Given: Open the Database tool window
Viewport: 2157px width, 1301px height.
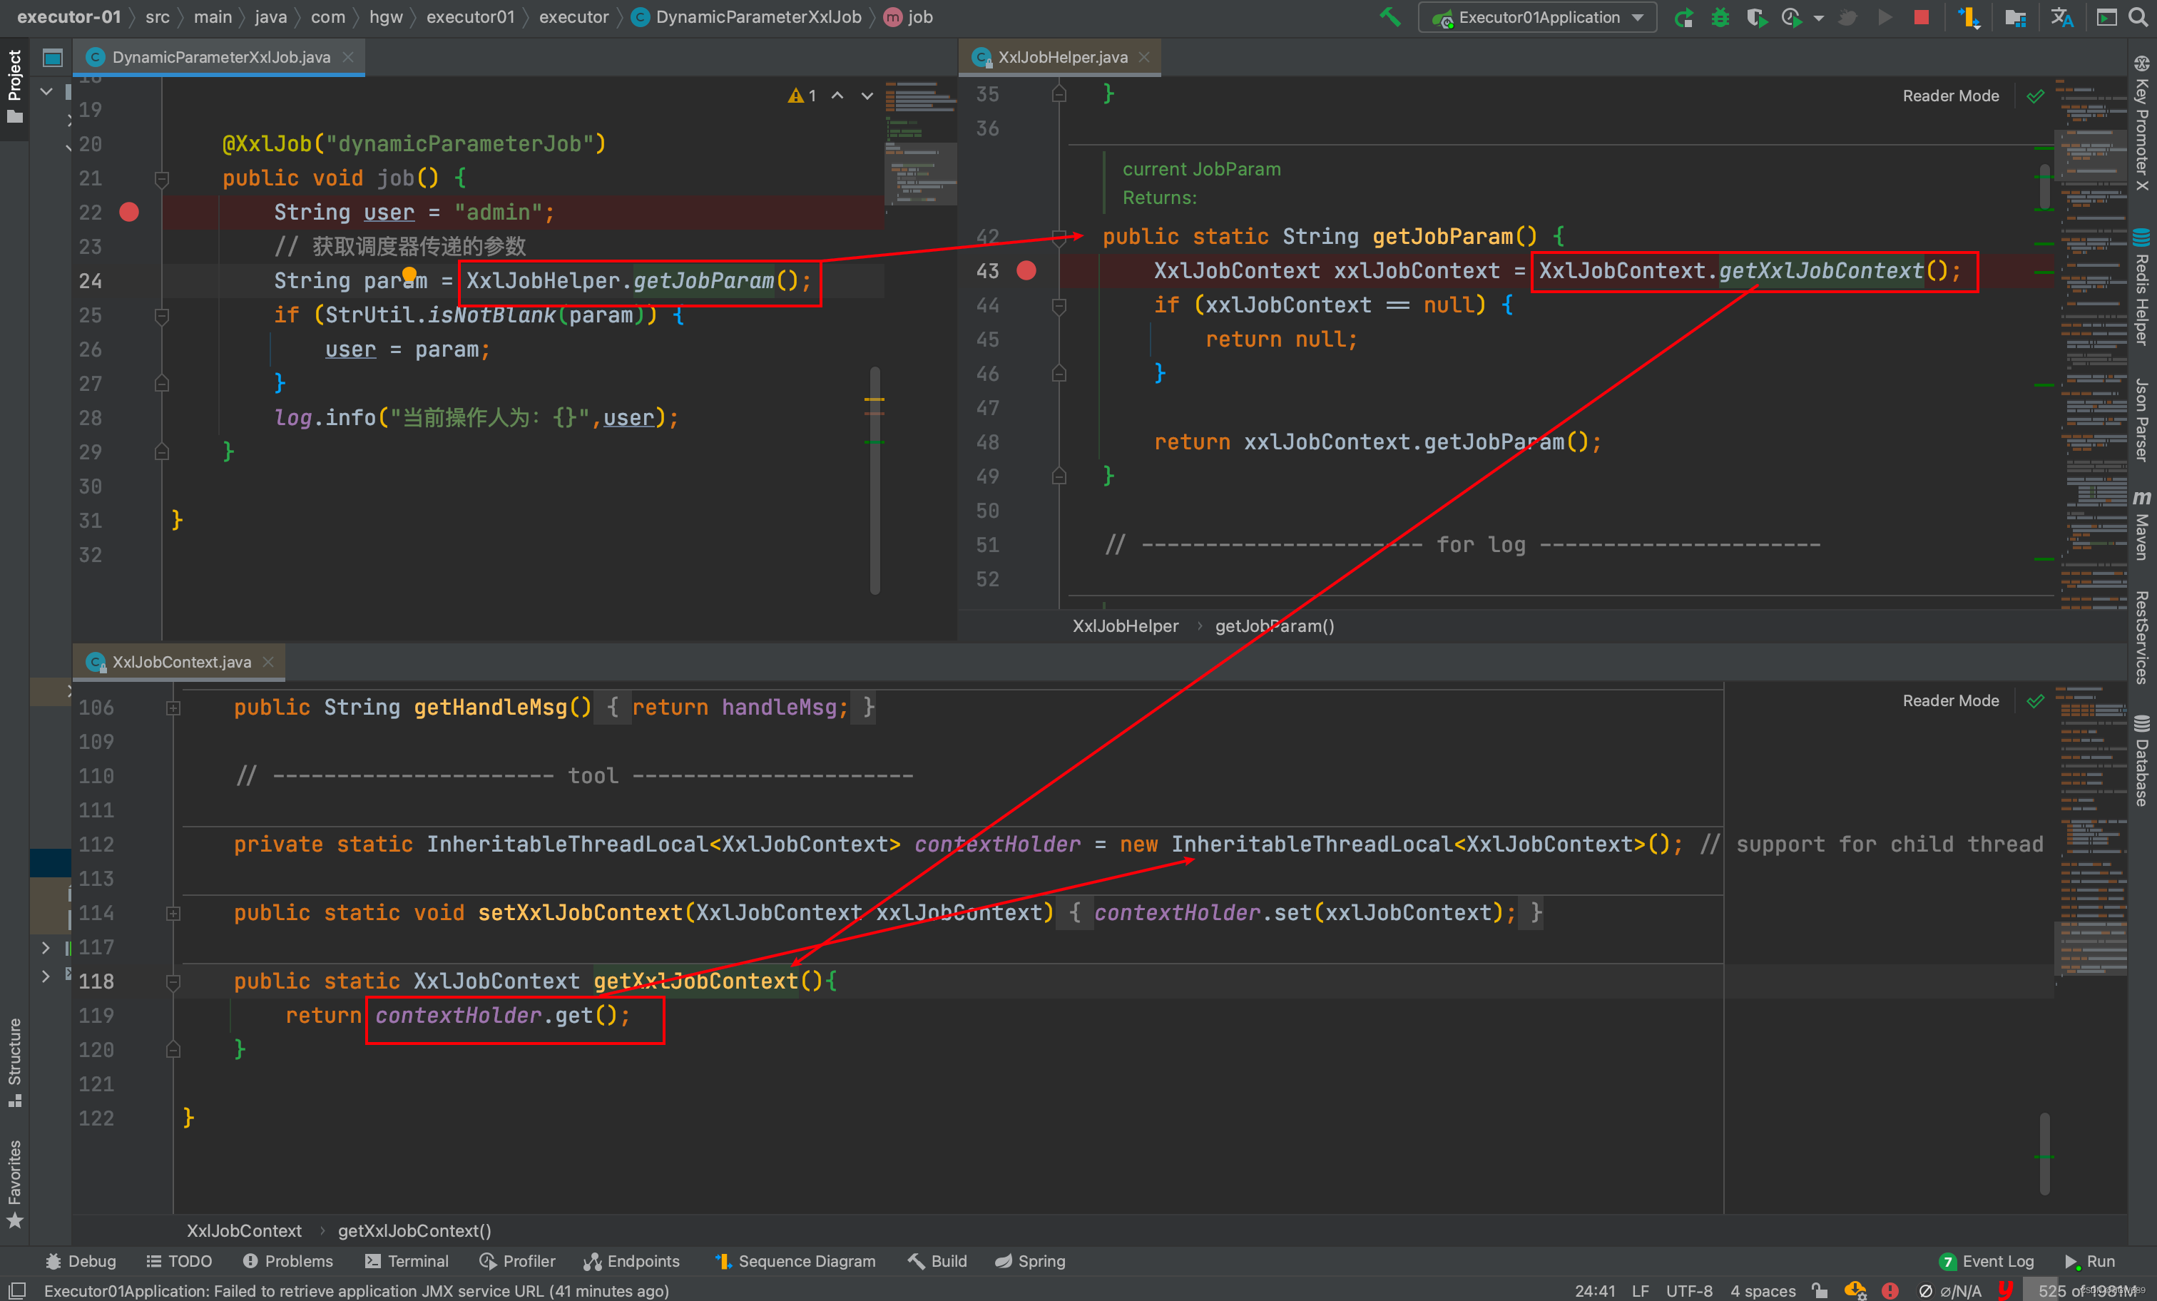Looking at the screenshot, I should pyautogui.click(x=2142, y=761).
